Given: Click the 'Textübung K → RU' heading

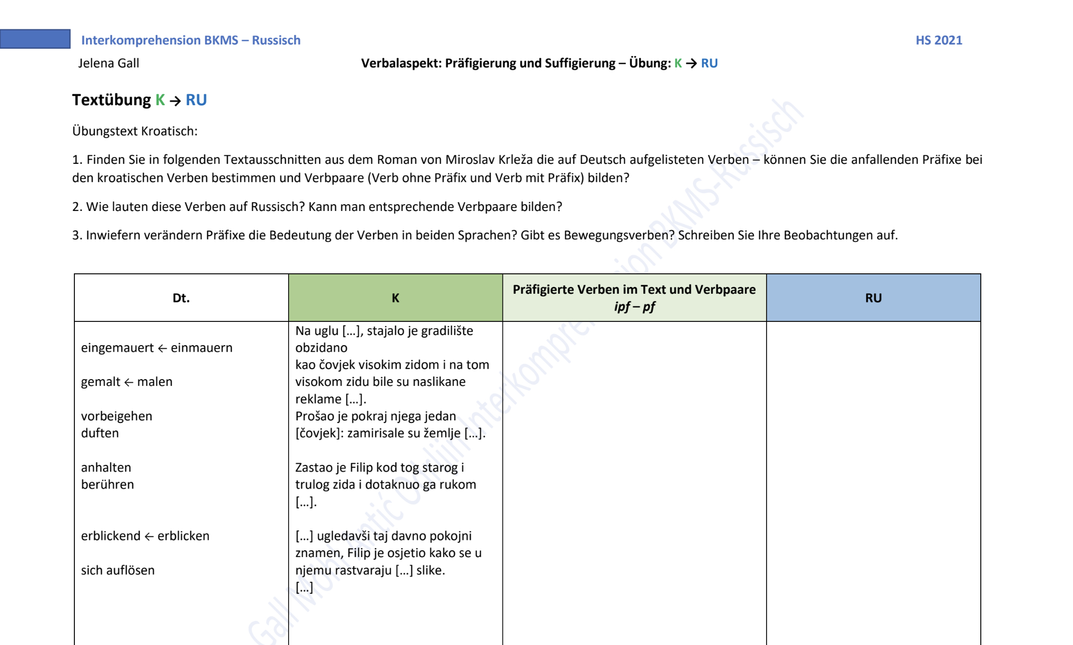Looking at the screenshot, I should click(x=139, y=100).
